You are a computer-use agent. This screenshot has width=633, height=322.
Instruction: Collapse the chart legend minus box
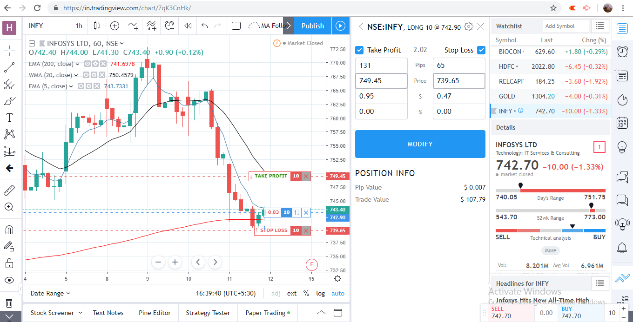pos(32,43)
